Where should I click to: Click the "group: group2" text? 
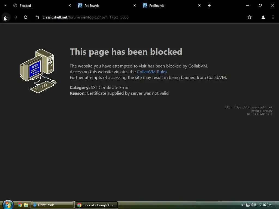tap(262, 111)
